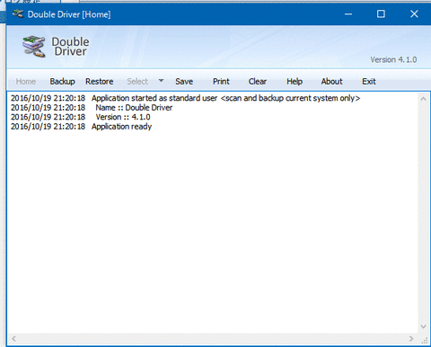Viewport: 431px width, 347px height.
Task: Save the log output
Action: [184, 82]
